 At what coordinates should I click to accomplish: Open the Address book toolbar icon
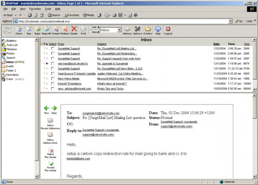pos(127,30)
